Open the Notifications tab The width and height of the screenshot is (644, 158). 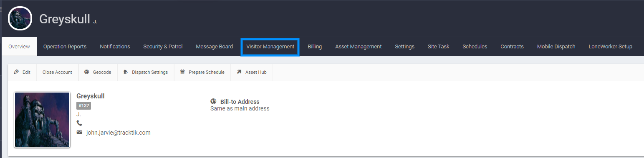(x=115, y=47)
